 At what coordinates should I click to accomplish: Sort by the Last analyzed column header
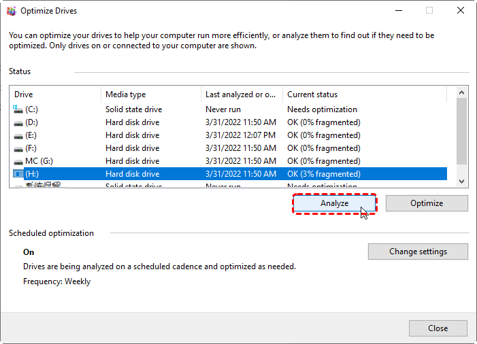point(242,94)
